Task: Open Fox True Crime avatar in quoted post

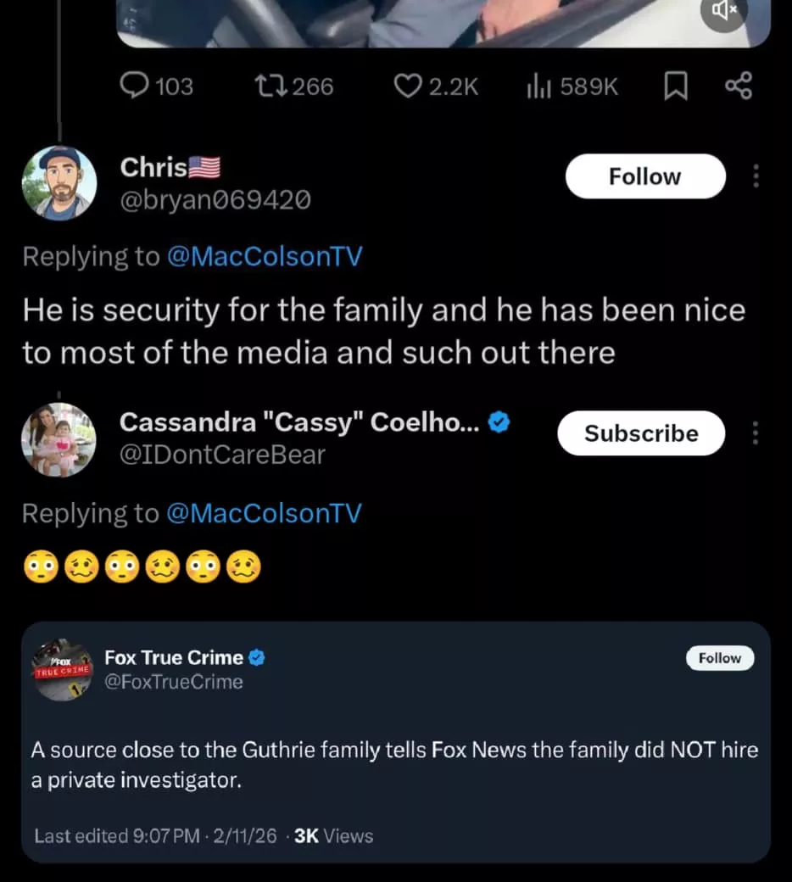Action: [x=63, y=670]
